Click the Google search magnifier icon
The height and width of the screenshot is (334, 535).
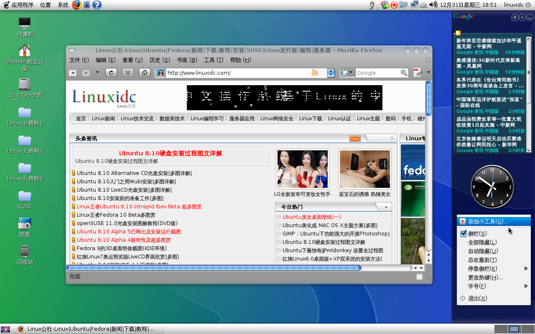coord(403,73)
